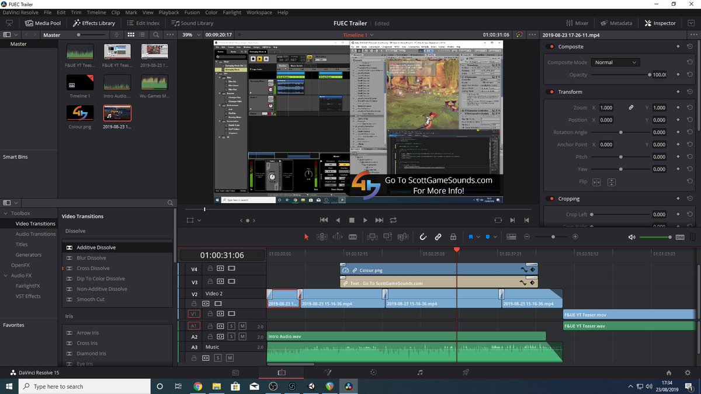Click the Replace Clip timeline icon

(402, 236)
